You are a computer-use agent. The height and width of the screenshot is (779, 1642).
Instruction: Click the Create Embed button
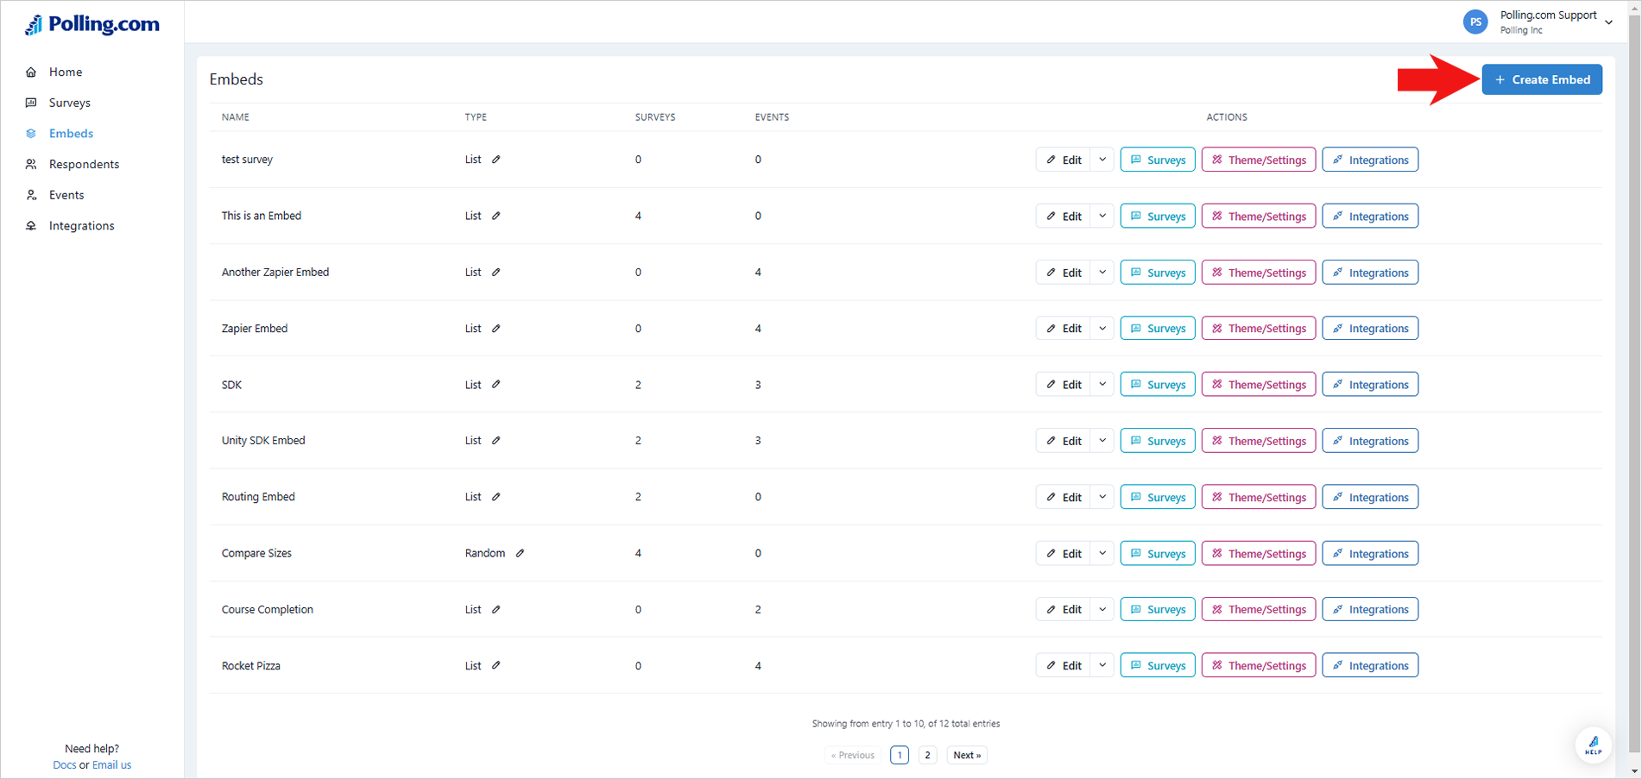[x=1542, y=79]
